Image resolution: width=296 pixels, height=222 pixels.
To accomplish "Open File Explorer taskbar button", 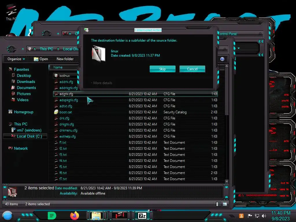I will [96, 216].
